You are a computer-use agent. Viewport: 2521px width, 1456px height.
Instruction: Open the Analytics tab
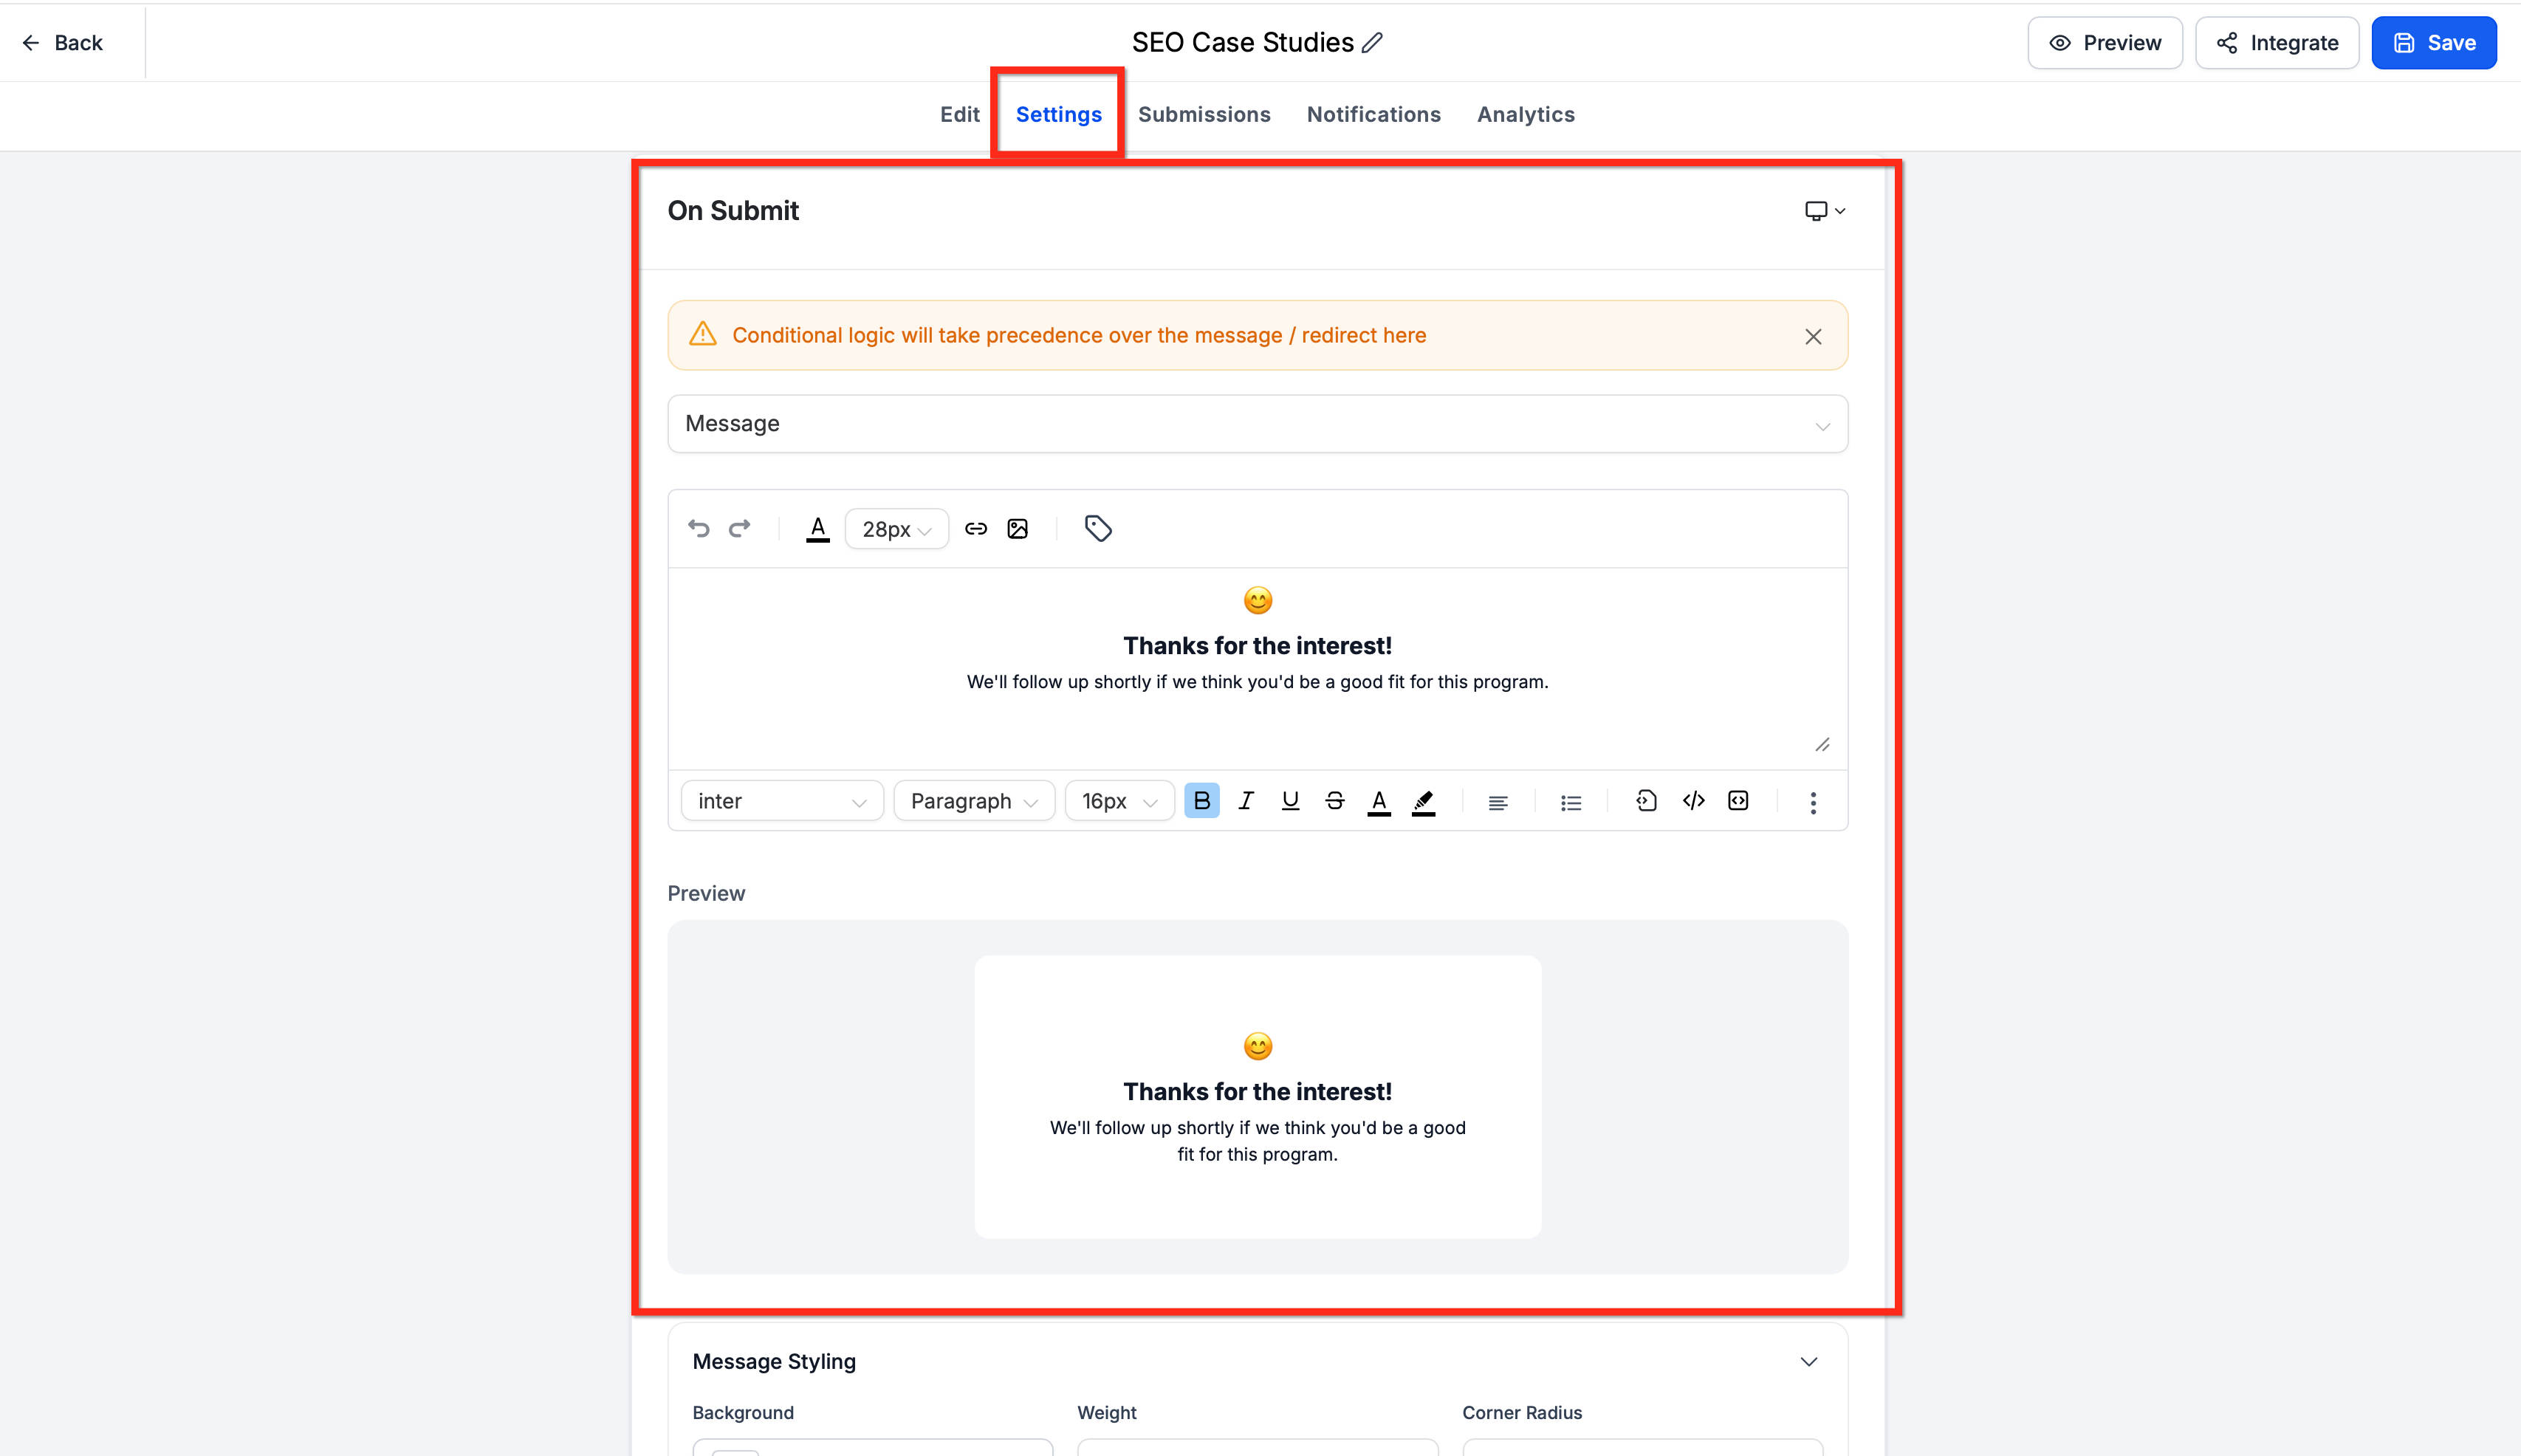point(1525,115)
